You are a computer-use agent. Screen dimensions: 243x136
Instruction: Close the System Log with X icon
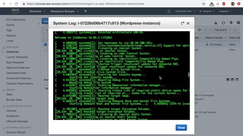tap(188, 23)
